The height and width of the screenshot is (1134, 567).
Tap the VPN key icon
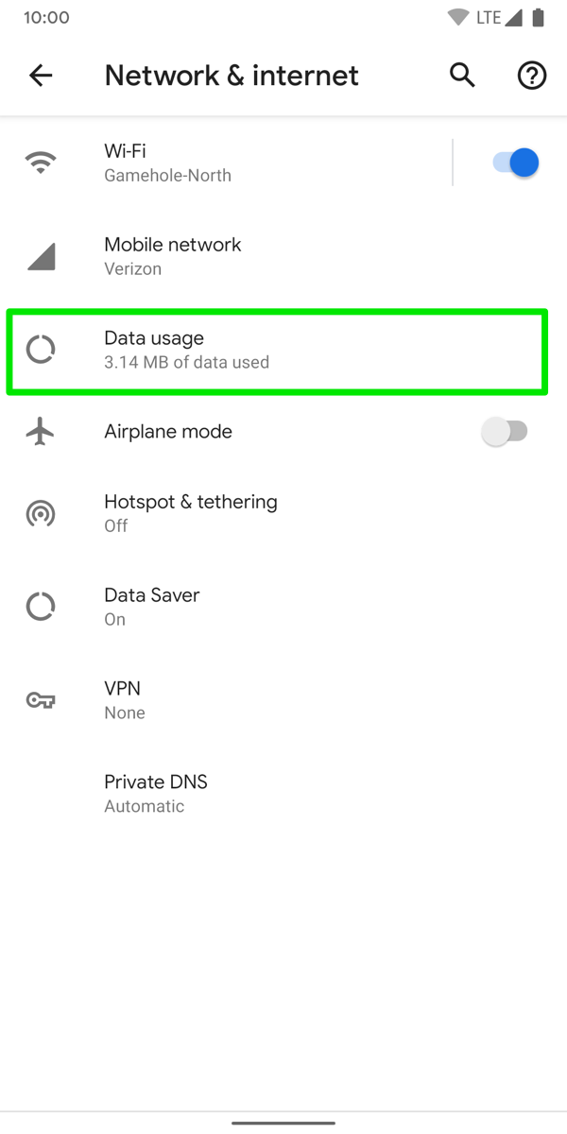tap(40, 700)
